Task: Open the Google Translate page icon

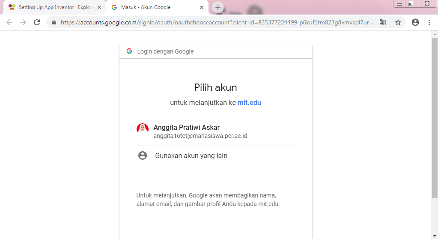Action: (383, 22)
